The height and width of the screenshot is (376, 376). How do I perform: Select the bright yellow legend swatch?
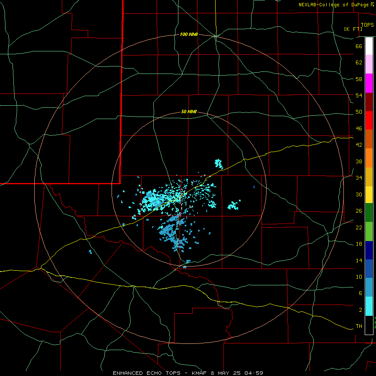(369, 195)
